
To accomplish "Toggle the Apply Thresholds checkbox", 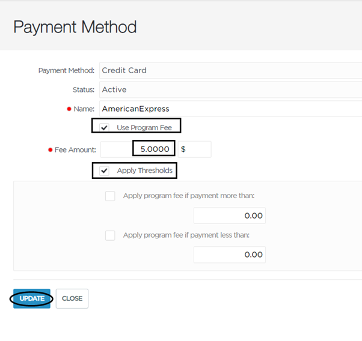I will point(104,170).
